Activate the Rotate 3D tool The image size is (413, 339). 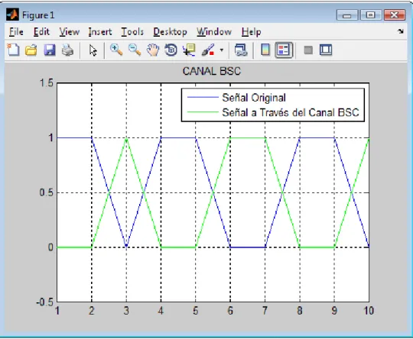[171, 50]
